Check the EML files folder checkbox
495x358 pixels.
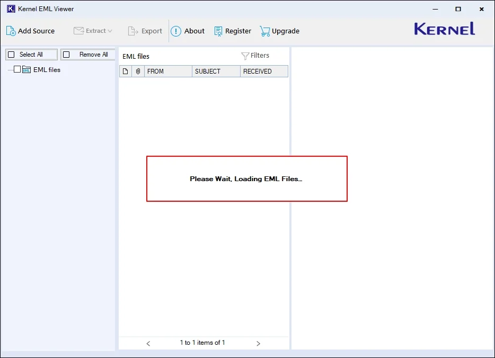[17, 69]
